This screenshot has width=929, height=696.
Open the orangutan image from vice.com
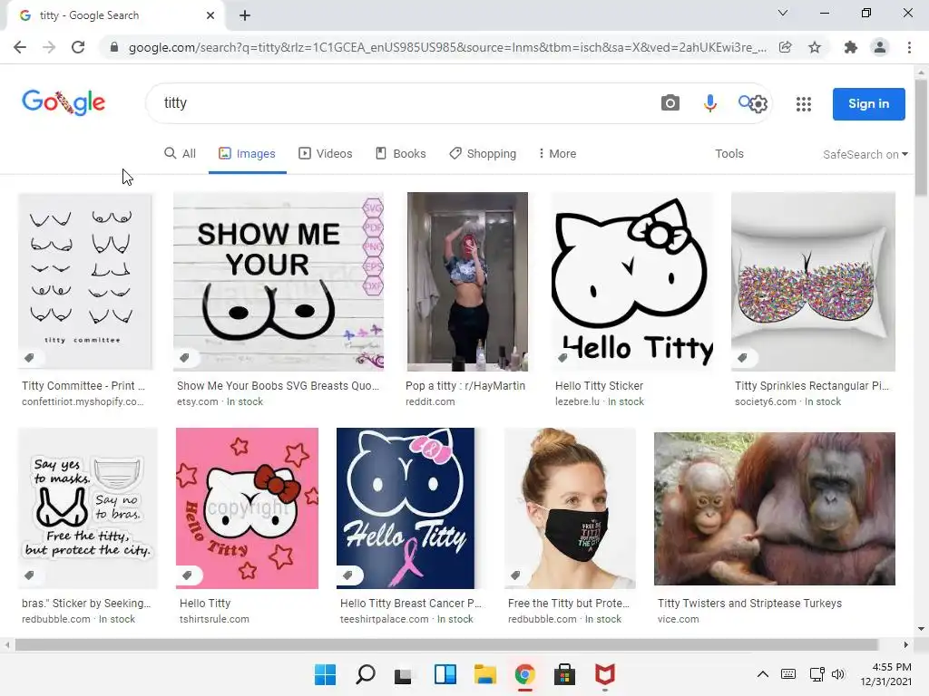click(775, 508)
